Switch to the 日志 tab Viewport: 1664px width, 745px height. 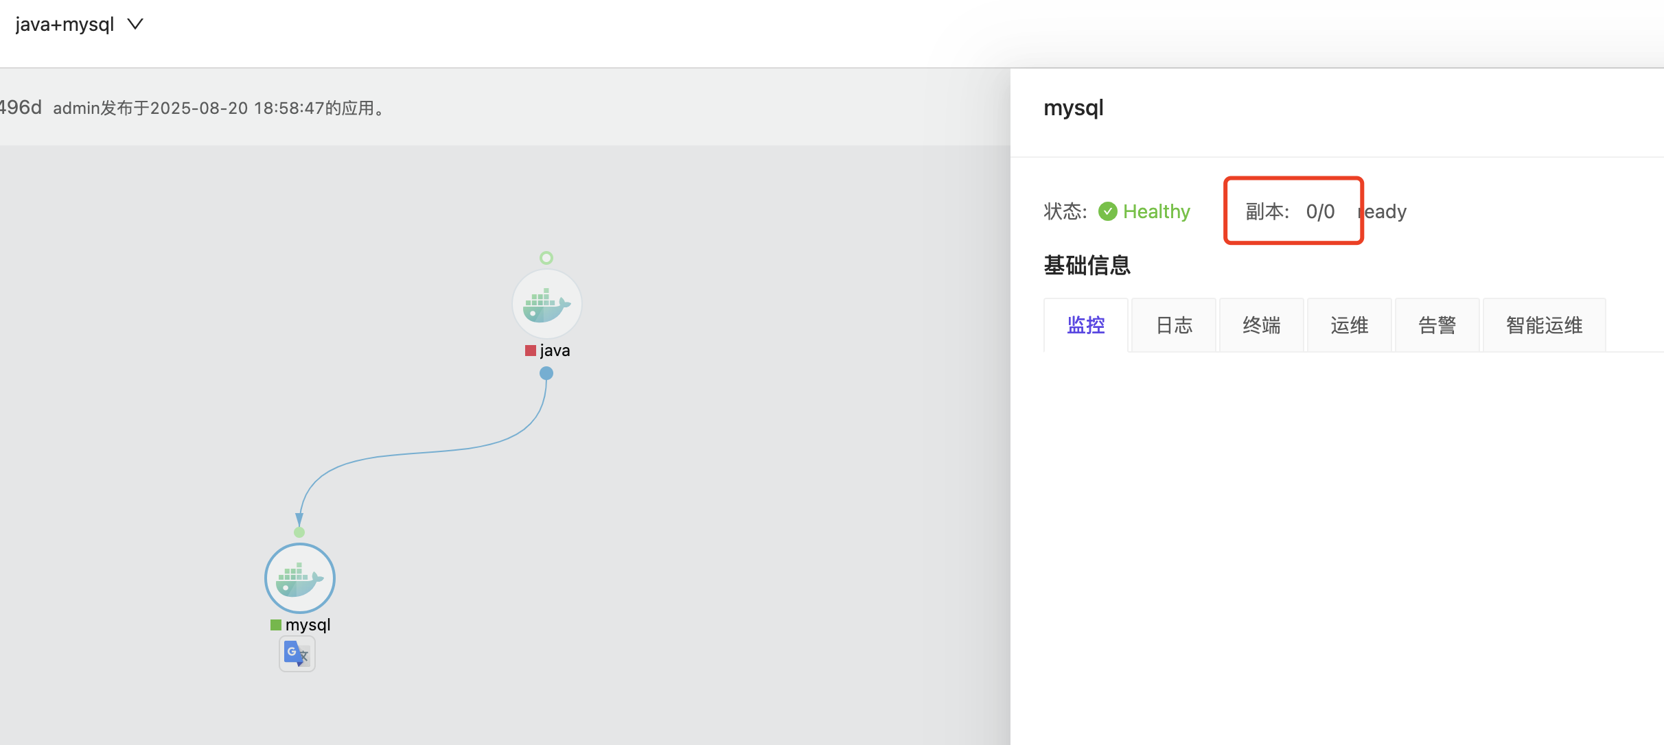pos(1174,325)
